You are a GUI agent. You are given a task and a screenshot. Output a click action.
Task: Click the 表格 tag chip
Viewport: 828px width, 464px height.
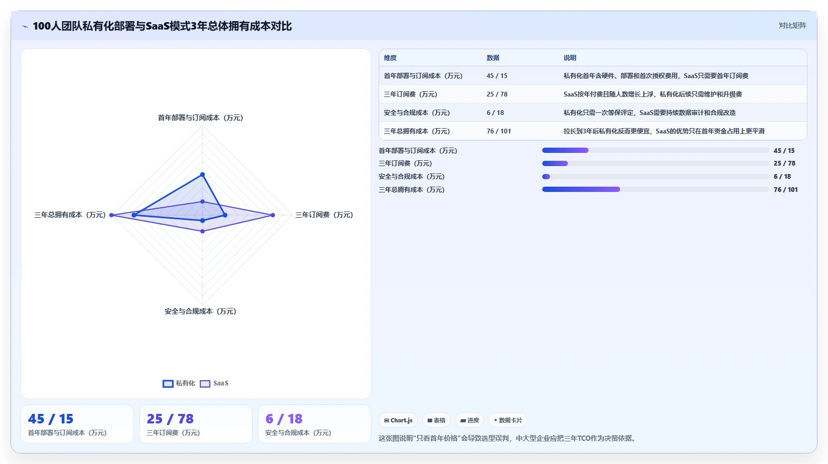click(x=436, y=420)
